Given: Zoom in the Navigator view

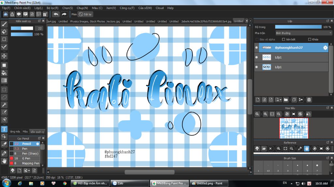Looking at the screenshot, I should tap(265, 114).
